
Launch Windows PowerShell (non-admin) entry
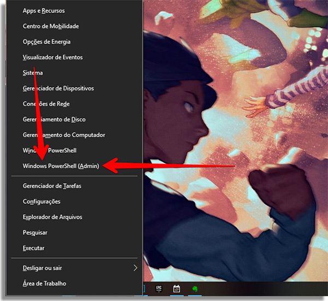[x=74, y=150]
